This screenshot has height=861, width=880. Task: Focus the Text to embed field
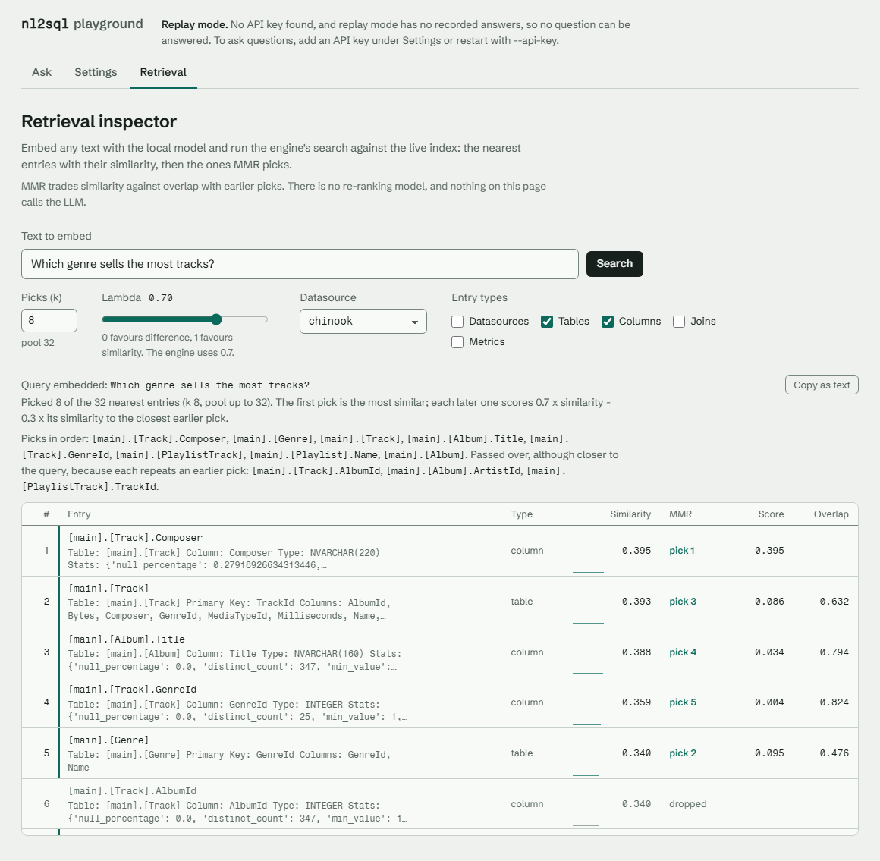pyautogui.click(x=300, y=264)
